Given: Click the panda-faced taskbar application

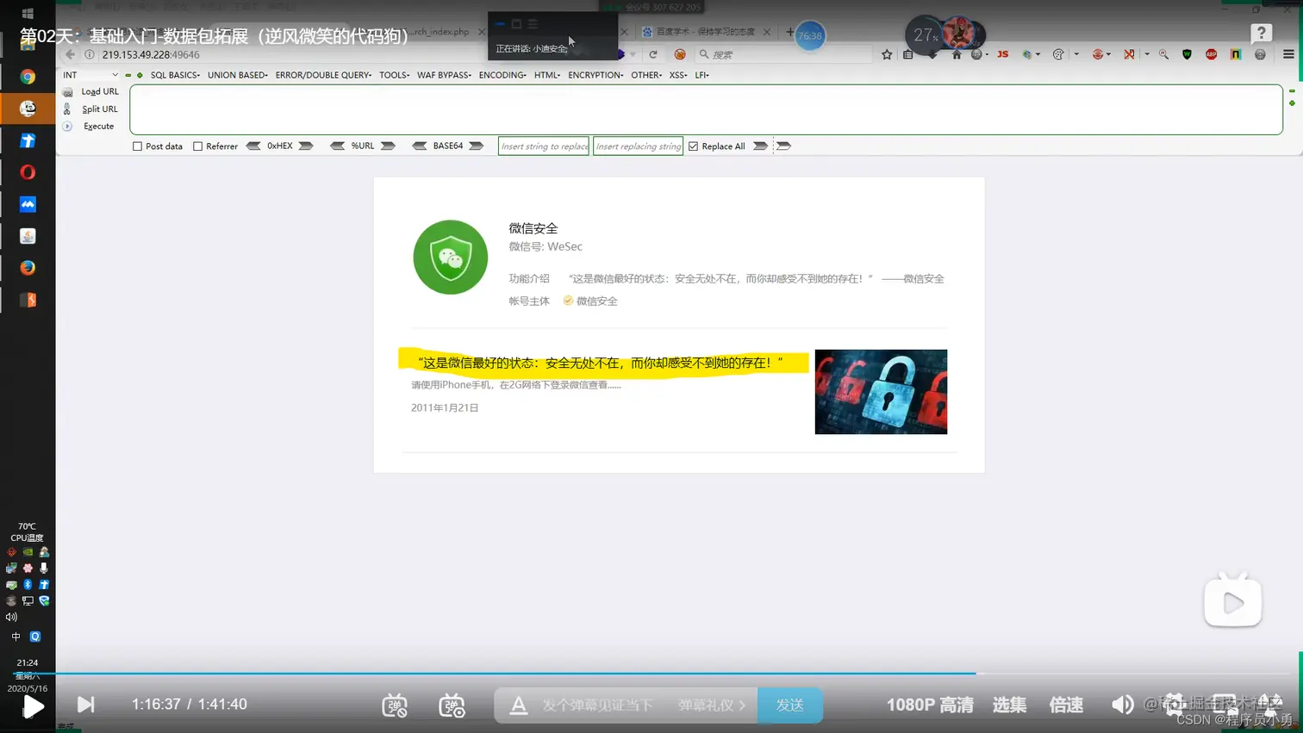Looking at the screenshot, I should tap(28, 109).
